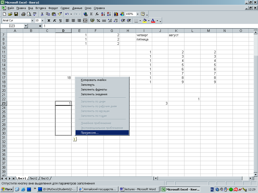Click the formula bar input field
258x193 pixels.
(150, 26)
